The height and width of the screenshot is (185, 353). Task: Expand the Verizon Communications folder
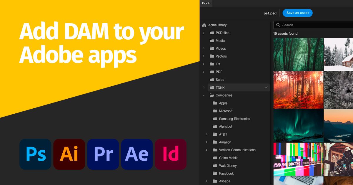(x=206, y=150)
